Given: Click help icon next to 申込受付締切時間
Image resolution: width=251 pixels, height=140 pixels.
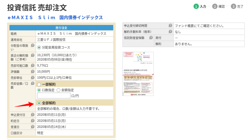Looking at the screenshot, I should coord(170,25).
